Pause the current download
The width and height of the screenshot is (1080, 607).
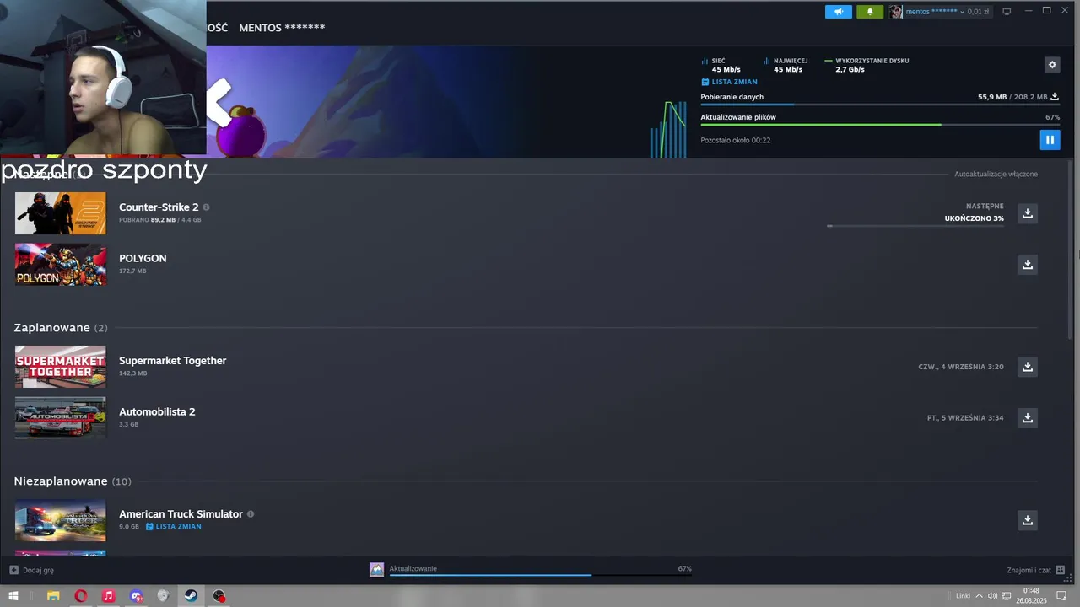pos(1050,140)
